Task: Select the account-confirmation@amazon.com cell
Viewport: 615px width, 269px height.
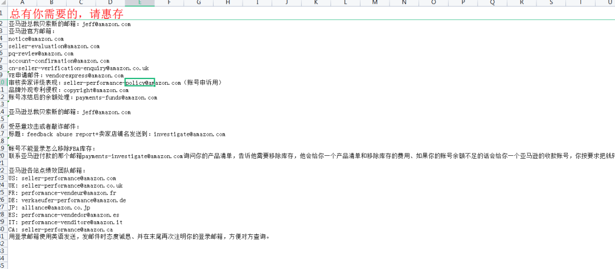Action: (x=59, y=61)
